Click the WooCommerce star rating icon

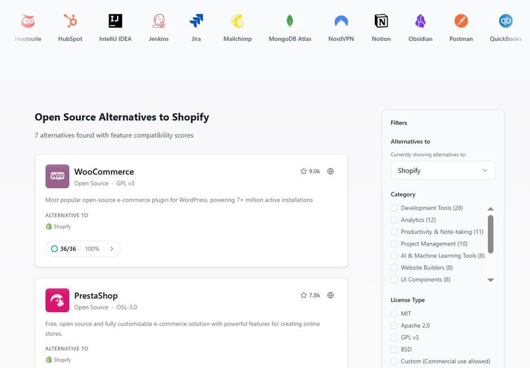pos(304,171)
